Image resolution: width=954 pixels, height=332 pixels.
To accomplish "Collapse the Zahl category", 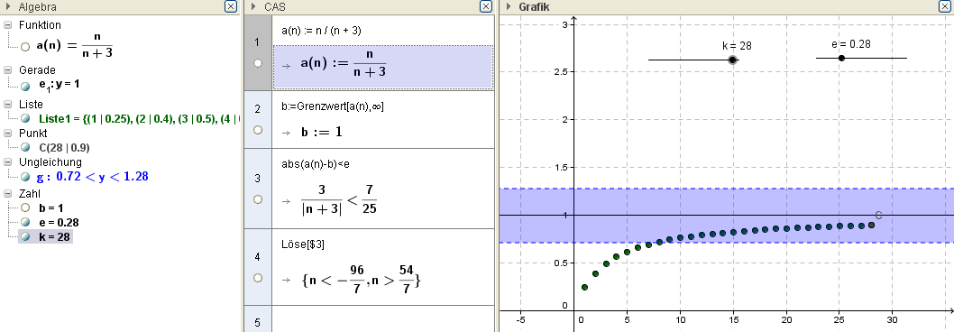I will [8, 194].
